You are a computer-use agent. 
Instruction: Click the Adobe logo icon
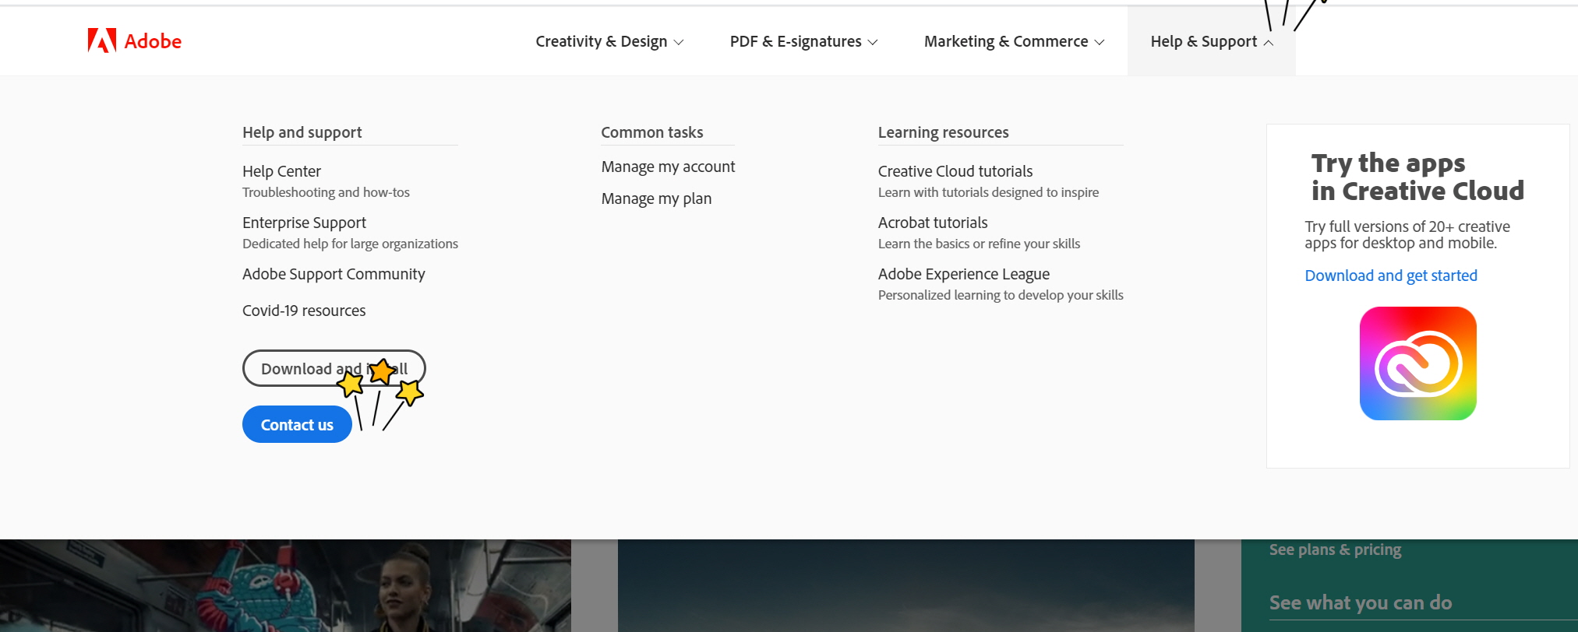102,40
